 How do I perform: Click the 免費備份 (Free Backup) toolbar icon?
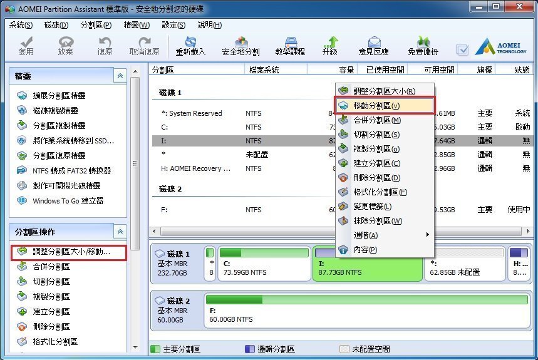pos(423,46)
